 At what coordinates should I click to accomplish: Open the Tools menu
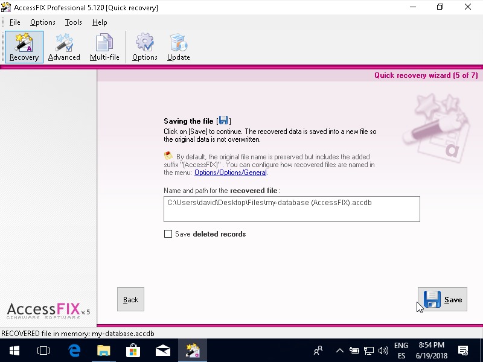(74, 22)
